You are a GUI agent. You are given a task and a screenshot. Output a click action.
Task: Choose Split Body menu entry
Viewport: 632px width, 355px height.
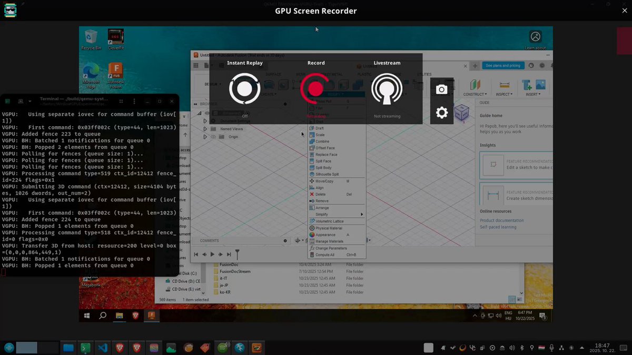[337, 168]
